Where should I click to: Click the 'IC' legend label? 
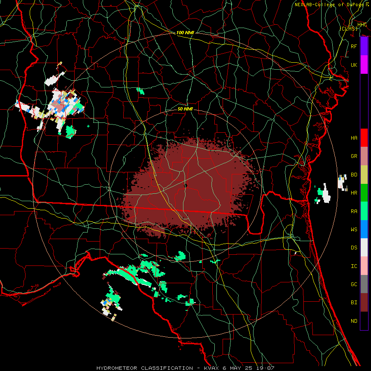coord(354,266)
